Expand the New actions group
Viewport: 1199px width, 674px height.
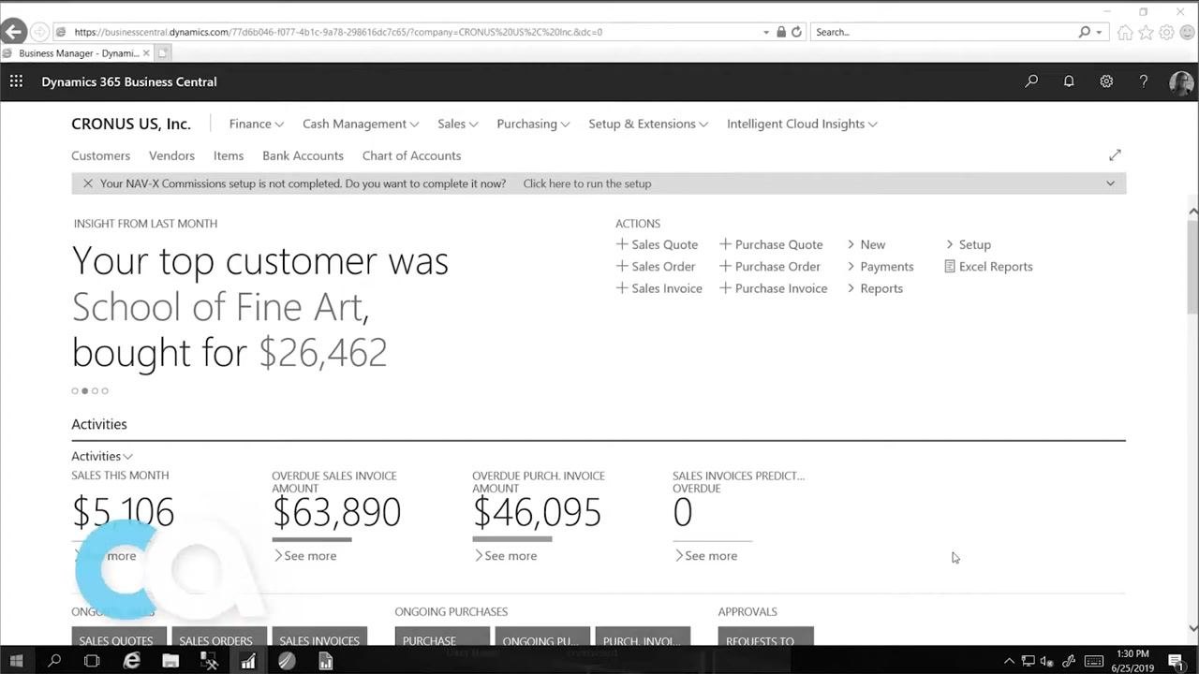[866, 244]
